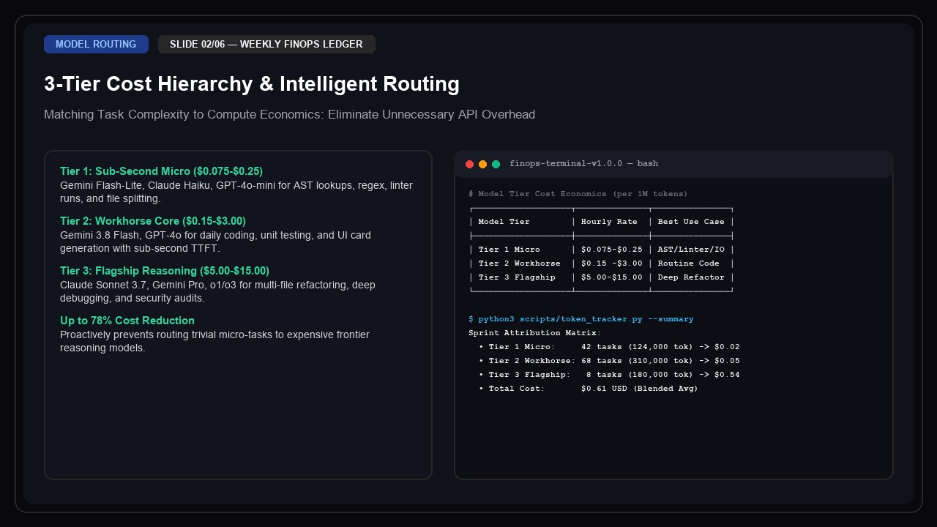
Task: Click the 'Tier 2 Workhorse' table cell
Action: [519, 263]
